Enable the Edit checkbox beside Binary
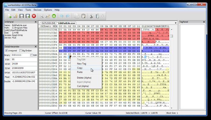This screenshot has width=211, height=120. coord(32,55)
